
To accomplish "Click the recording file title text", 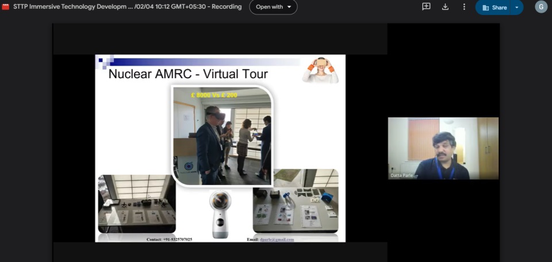I will (128, 7).
